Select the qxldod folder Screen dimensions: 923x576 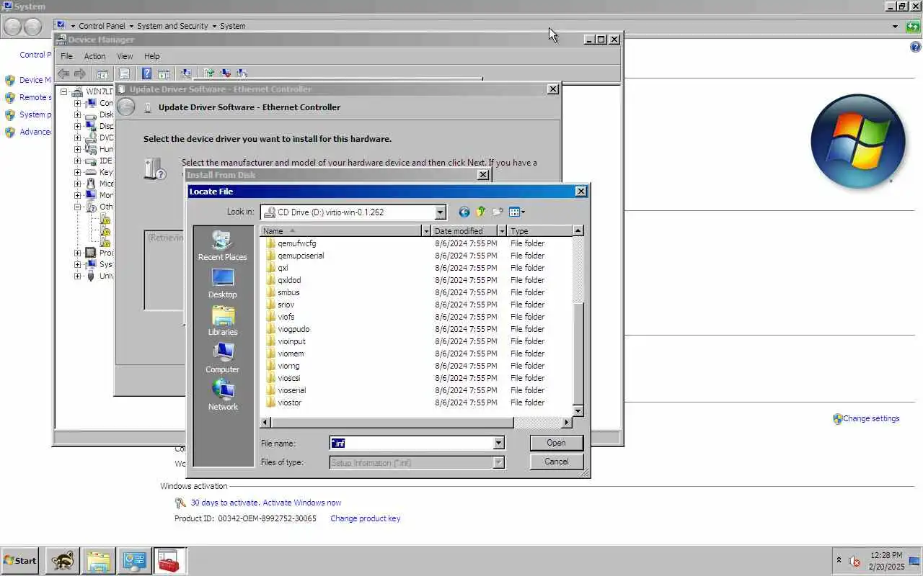pos(289,280)
